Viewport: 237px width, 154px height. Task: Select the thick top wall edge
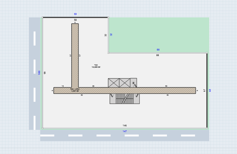coord(75,17)
